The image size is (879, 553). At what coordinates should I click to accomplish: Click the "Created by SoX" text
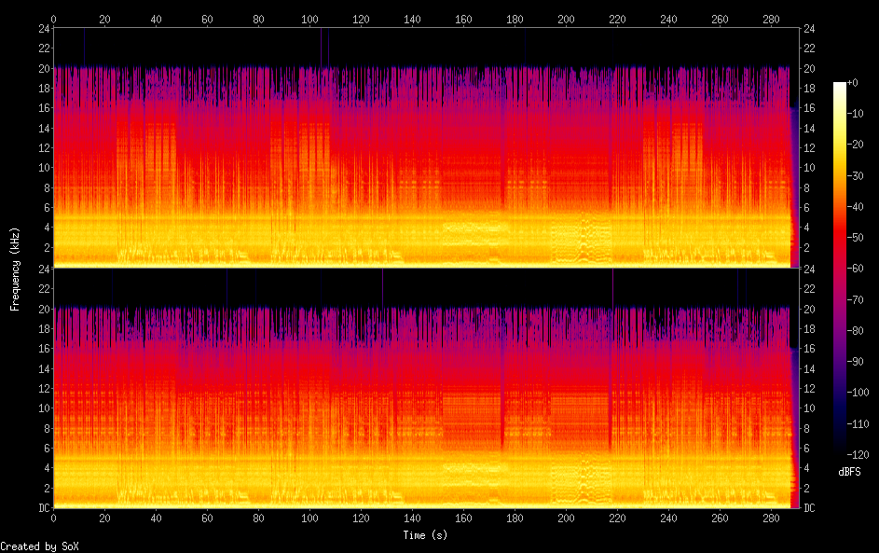pyautogui.click(x=39, y=546)
